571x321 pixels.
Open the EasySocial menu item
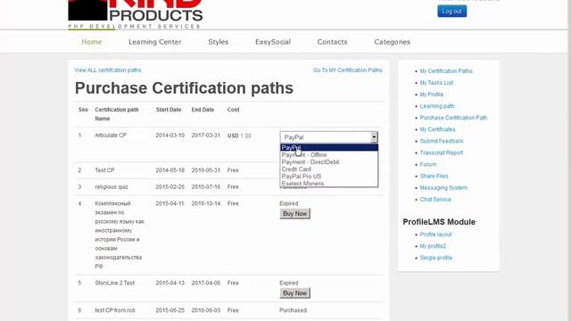point(273,42)
